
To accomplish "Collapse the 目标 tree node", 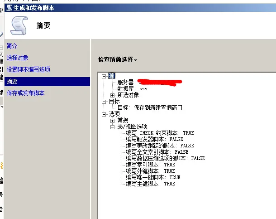I will point(104,102).
